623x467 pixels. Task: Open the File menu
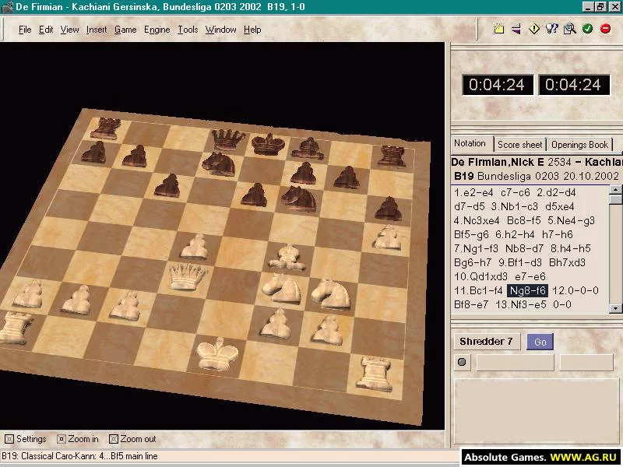pyautogui.click(x=25, y=30)
